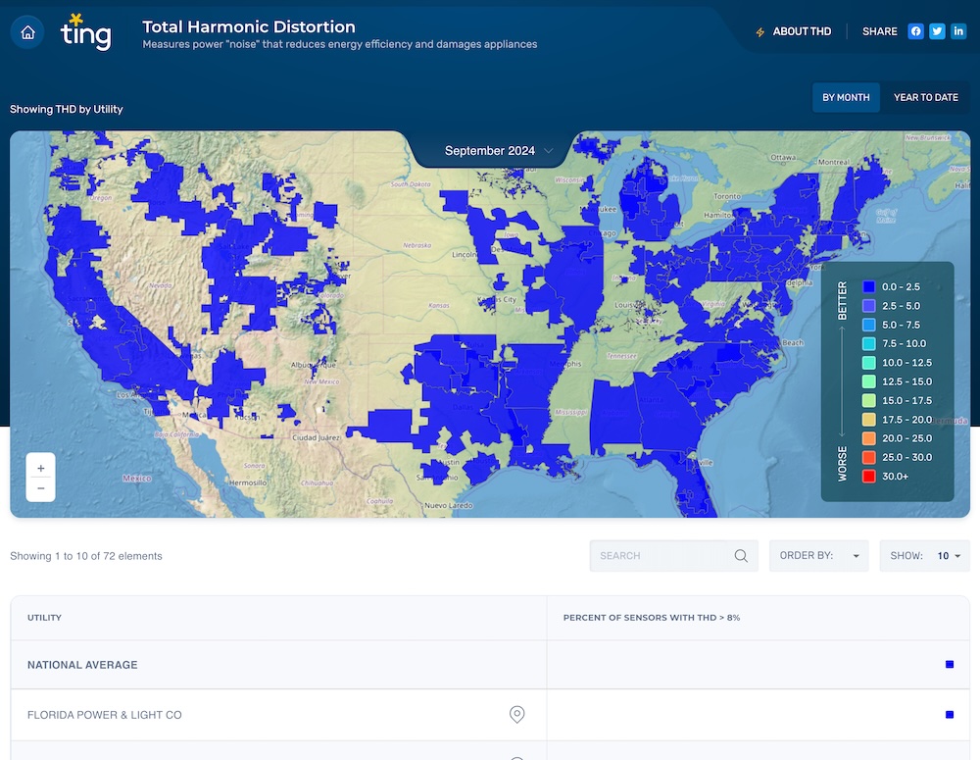
Task: Click the SHARE label in the header
Action: click(x=879, y=30)
